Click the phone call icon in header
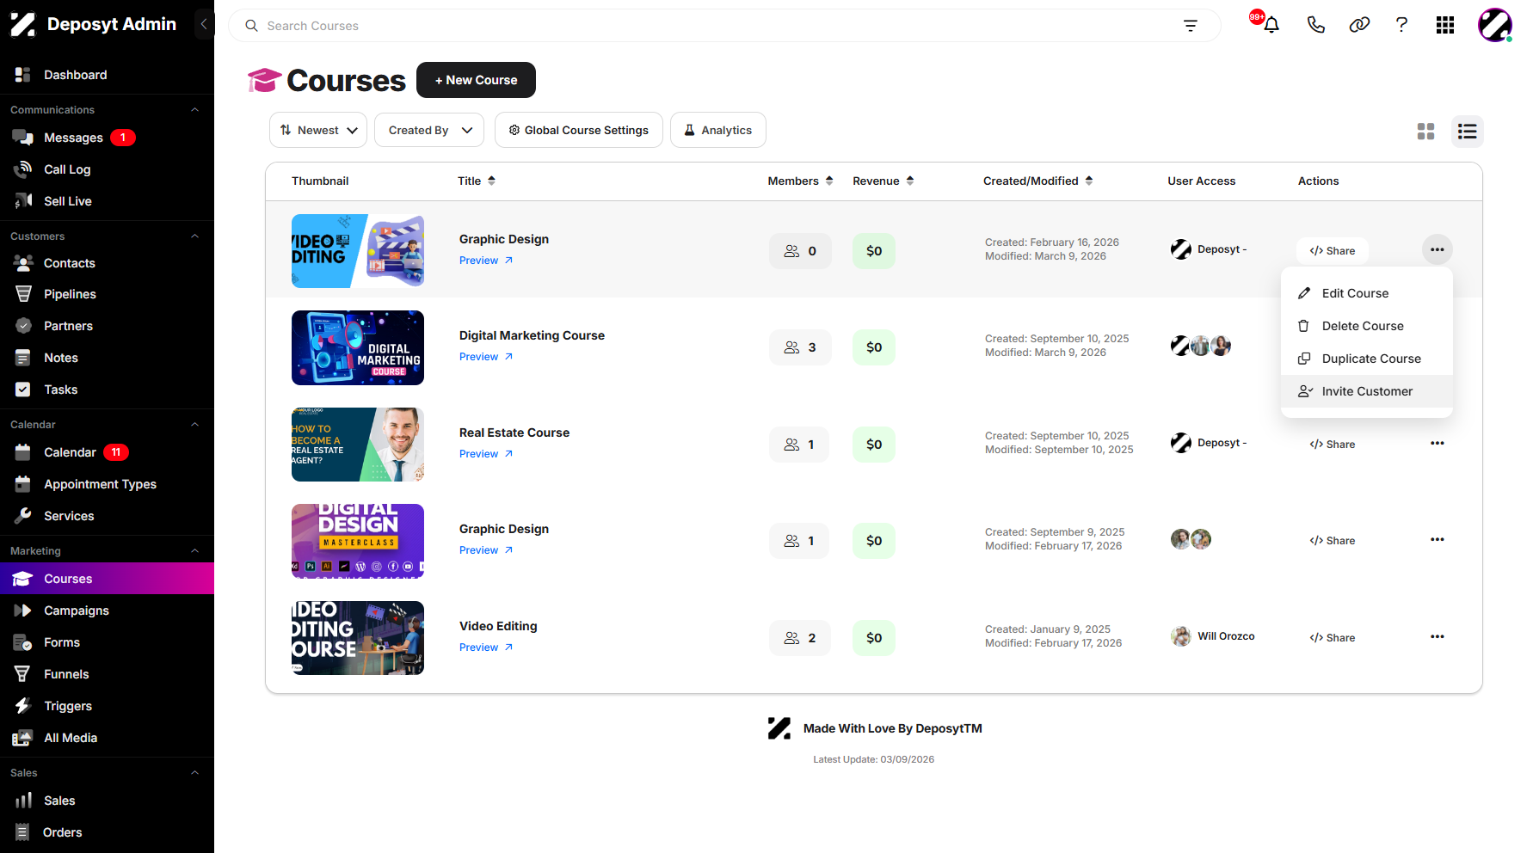The width and height of the screenshot is (1533, 853). coord(1315,25)
